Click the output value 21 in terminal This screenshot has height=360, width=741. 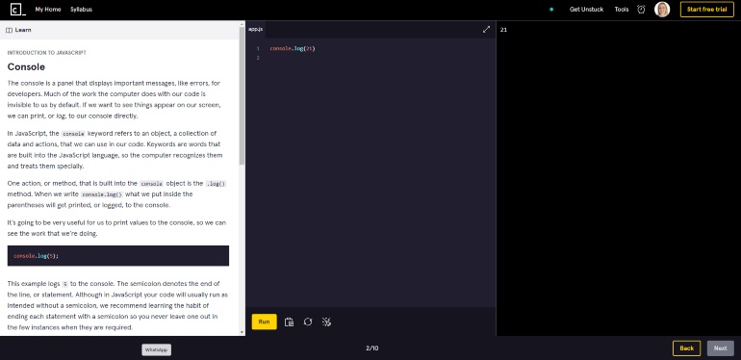(x=503, y=30)
